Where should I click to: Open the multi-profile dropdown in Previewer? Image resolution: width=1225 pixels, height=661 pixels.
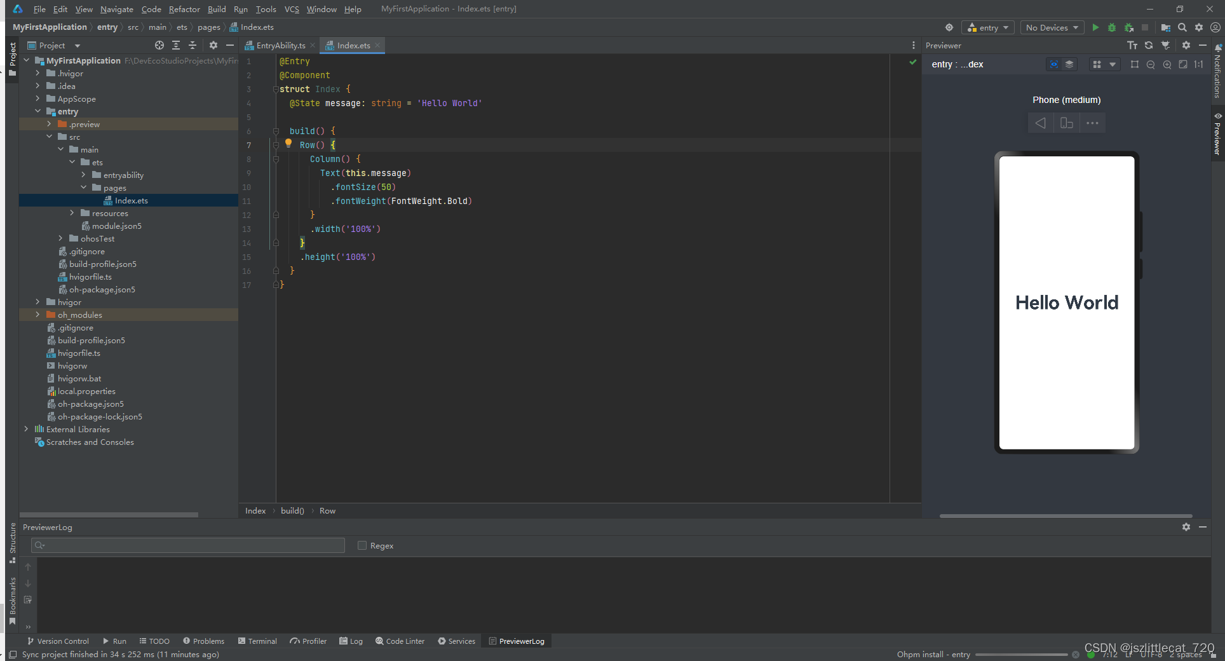1104,64
